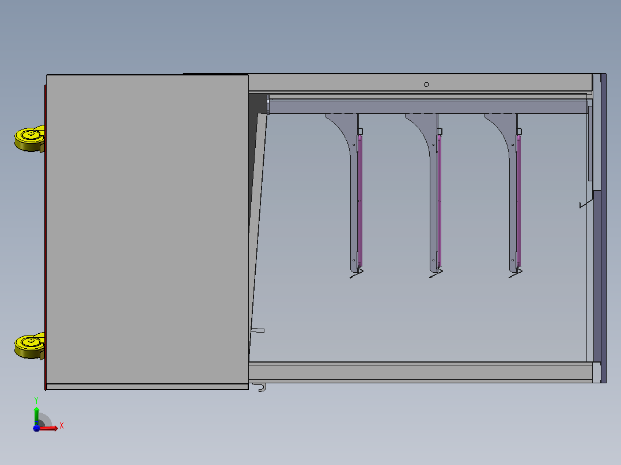Select the horizontal gray-blue crossbar above the brackets

pos(427,107)
